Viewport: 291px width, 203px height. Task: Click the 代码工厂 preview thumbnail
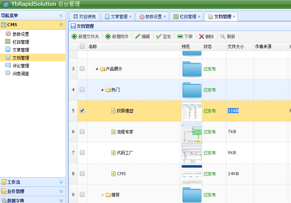pyautogui.click(x=192, y=153)
